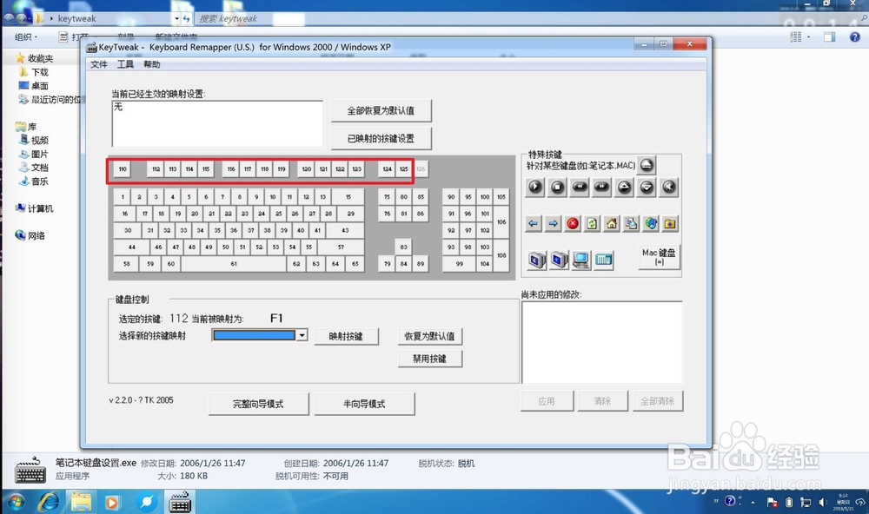
Task: Toggle the Explorer preview pane icon
Action: pos(830,37)
